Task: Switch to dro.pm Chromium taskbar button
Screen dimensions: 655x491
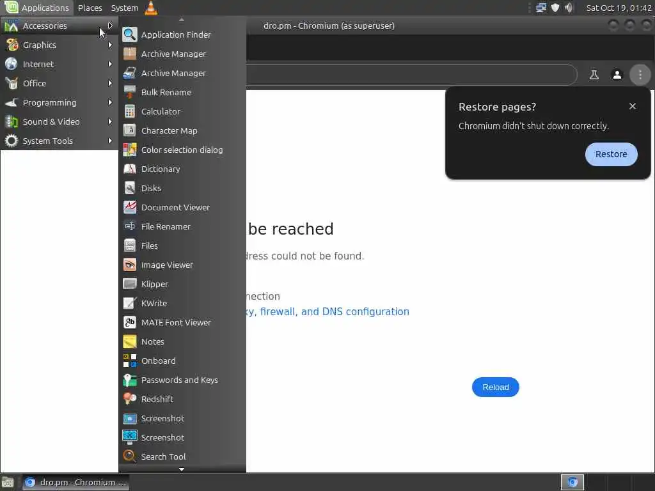Action: 75,482
